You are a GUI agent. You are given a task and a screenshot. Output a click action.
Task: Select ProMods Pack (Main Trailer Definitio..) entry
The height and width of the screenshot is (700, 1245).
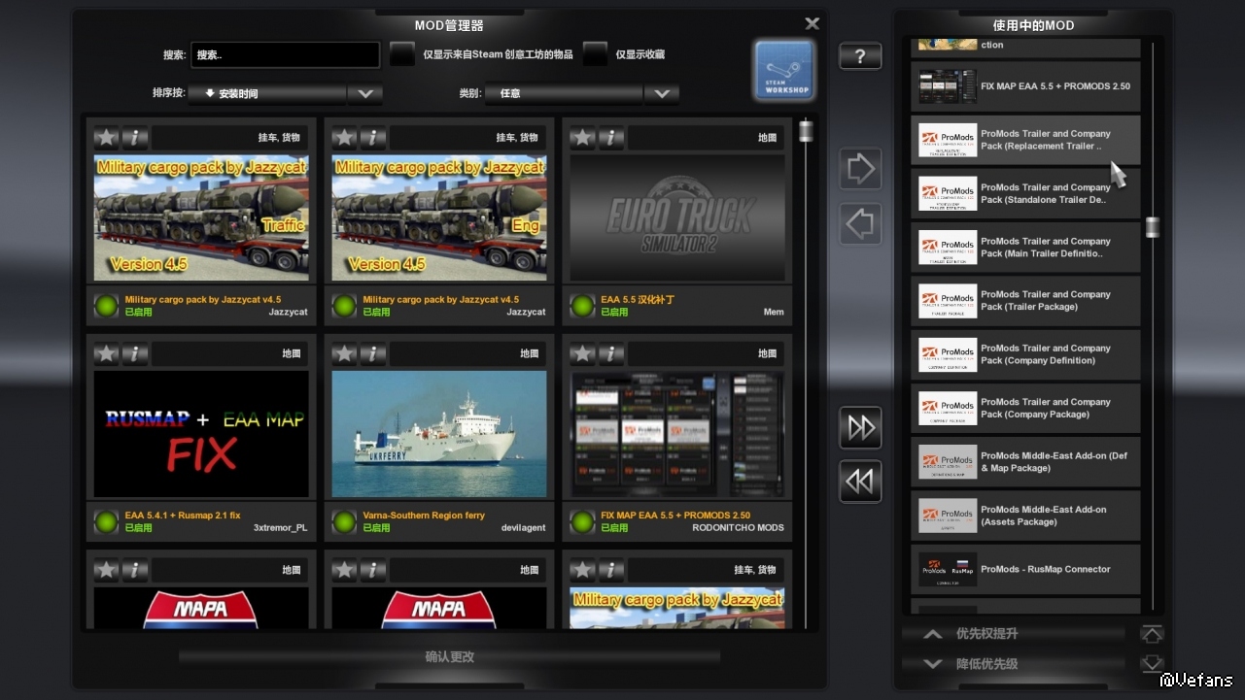pos(1025,247)
